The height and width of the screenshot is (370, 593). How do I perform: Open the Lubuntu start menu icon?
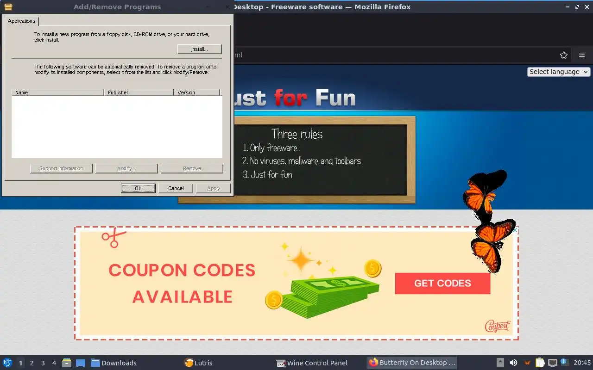pyautogui.click(x=7, y=363)
